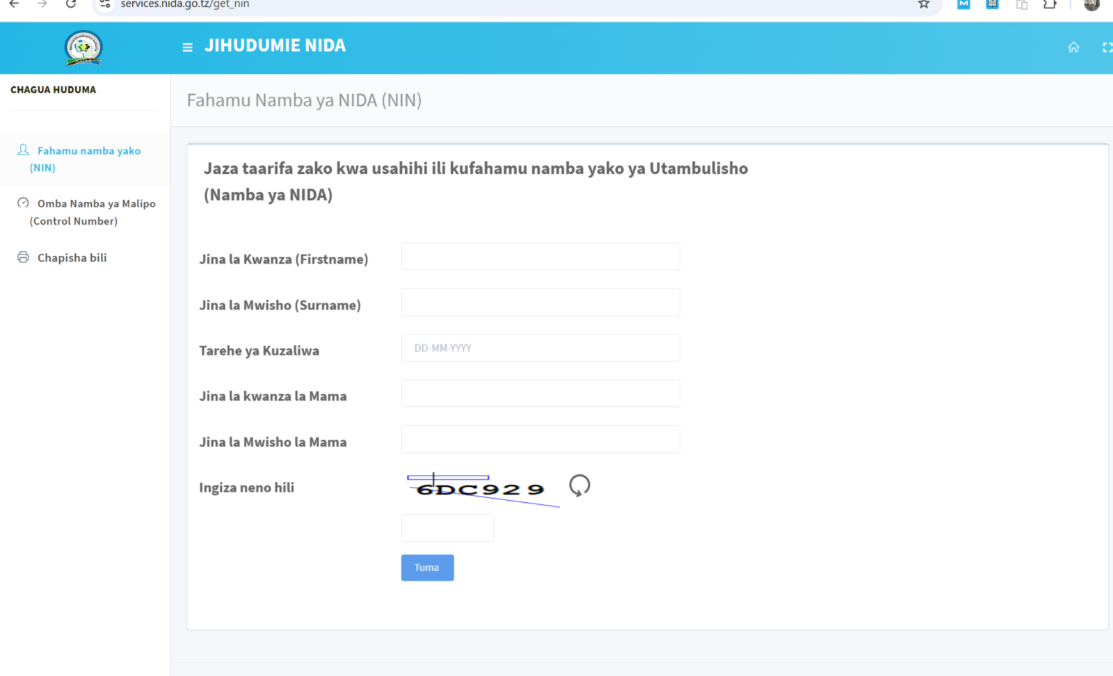
Task: Click the Tarehe ya Kuzaliwa label
Action: 259,351
